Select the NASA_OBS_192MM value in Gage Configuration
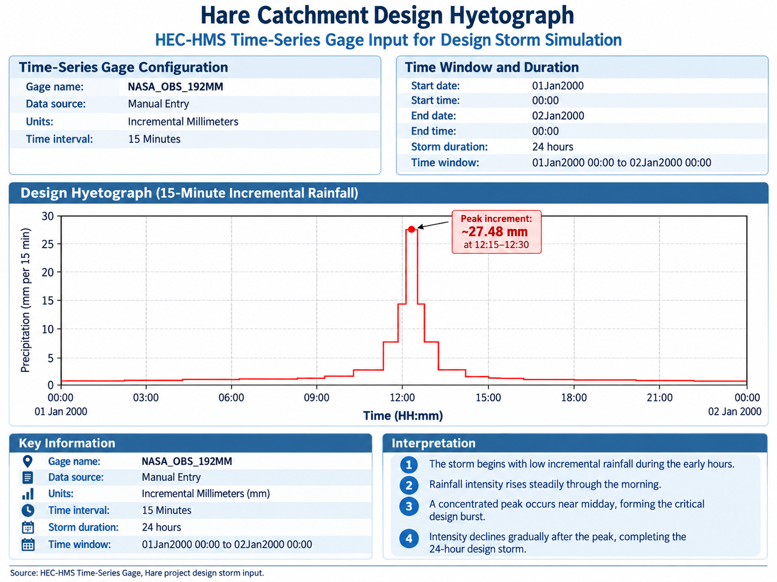This screenshot has width=777, height=582. [x=175, y=87]
